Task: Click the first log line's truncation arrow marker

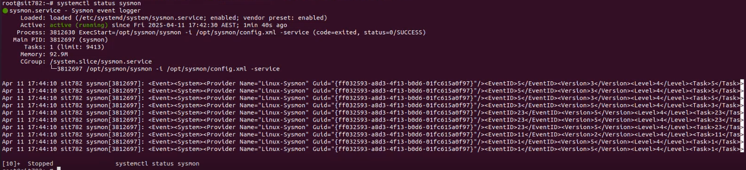Action: pos(742,84)
